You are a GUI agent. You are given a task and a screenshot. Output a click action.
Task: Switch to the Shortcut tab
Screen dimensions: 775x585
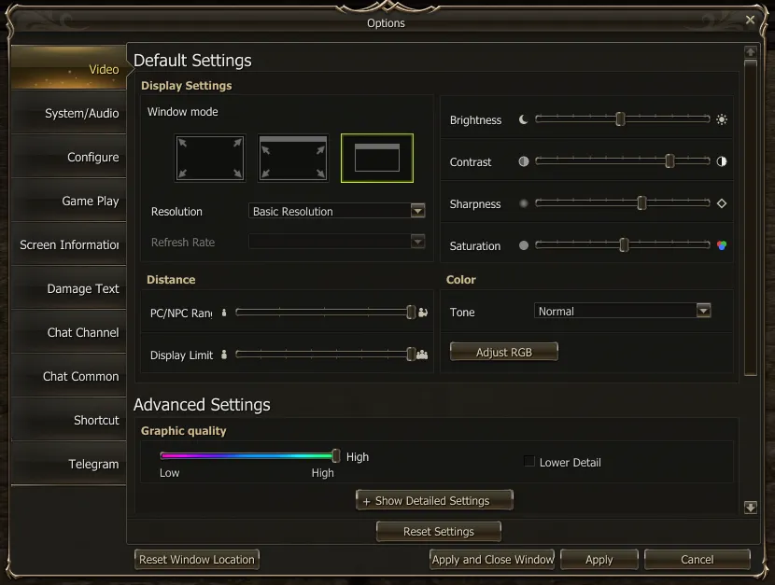[x=68, y=420]
